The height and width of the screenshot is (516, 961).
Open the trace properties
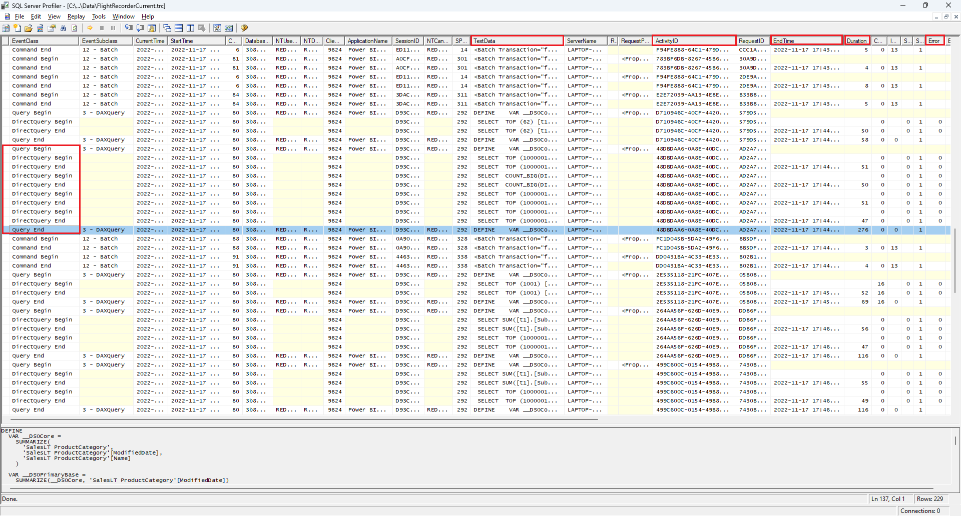[x=52, y=28]
